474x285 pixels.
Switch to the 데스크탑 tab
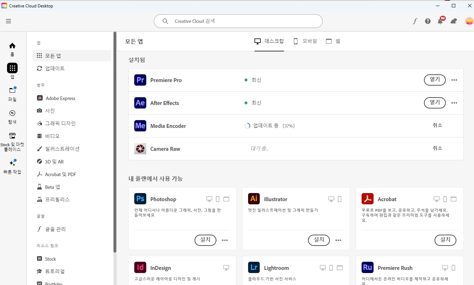[x=269, y=41]
